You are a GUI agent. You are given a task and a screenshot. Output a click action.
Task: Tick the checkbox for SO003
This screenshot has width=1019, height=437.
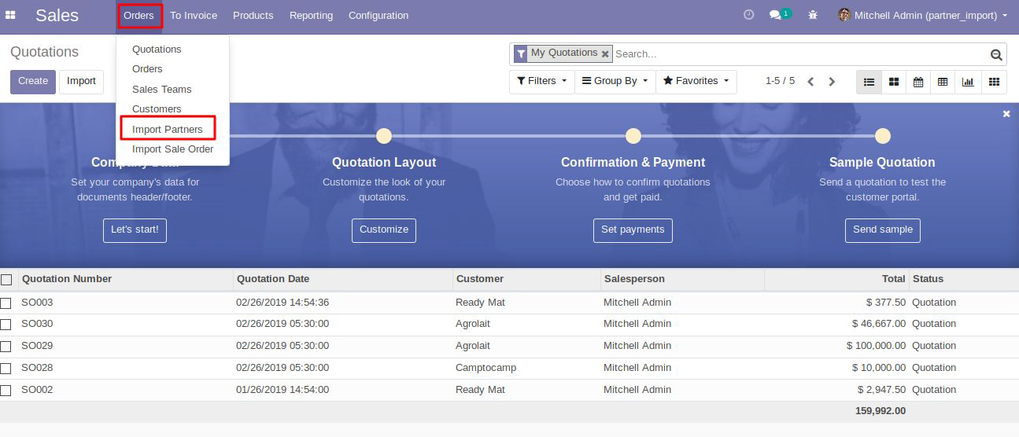pyautogui.click(x=6, y=303)
